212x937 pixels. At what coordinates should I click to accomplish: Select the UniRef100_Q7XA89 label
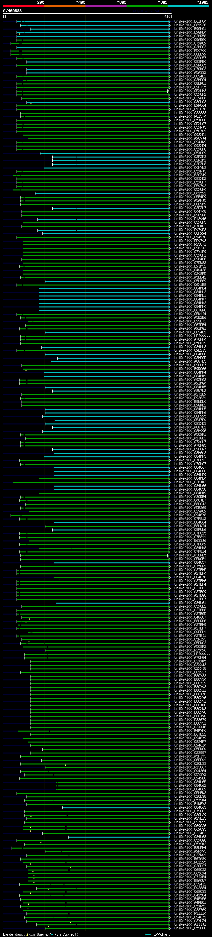[x=190, y=43]
